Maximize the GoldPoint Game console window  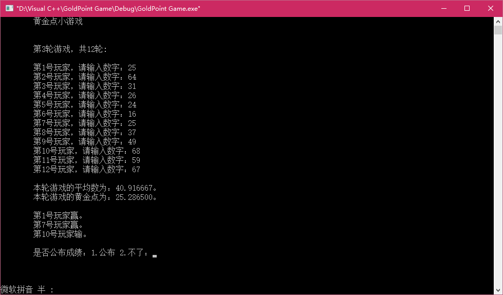click(467, 8)
